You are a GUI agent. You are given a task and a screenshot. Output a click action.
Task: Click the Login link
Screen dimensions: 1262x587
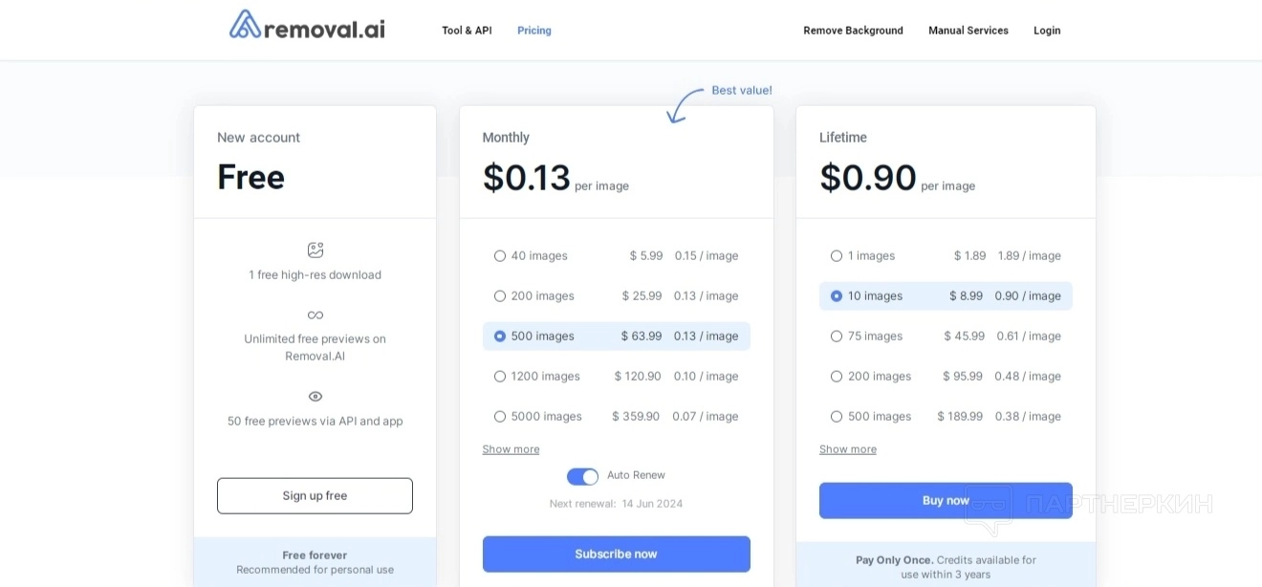point(1047,31)
